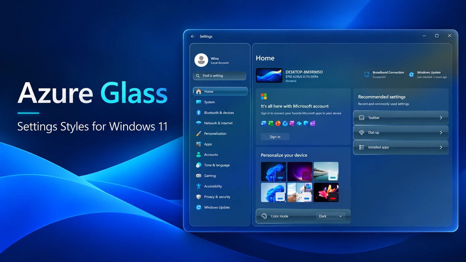Viewport: 466px width, 262px height.
Task: Navigate to Apps settings
Action: click(220, 144)
